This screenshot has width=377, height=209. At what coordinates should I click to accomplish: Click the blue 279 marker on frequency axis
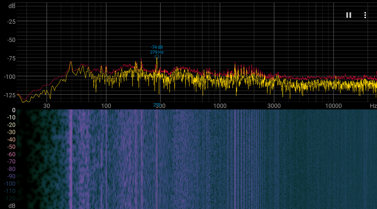(x=157, y=105)
